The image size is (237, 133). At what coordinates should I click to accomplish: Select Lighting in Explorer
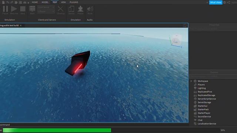[x=201, y=88]
